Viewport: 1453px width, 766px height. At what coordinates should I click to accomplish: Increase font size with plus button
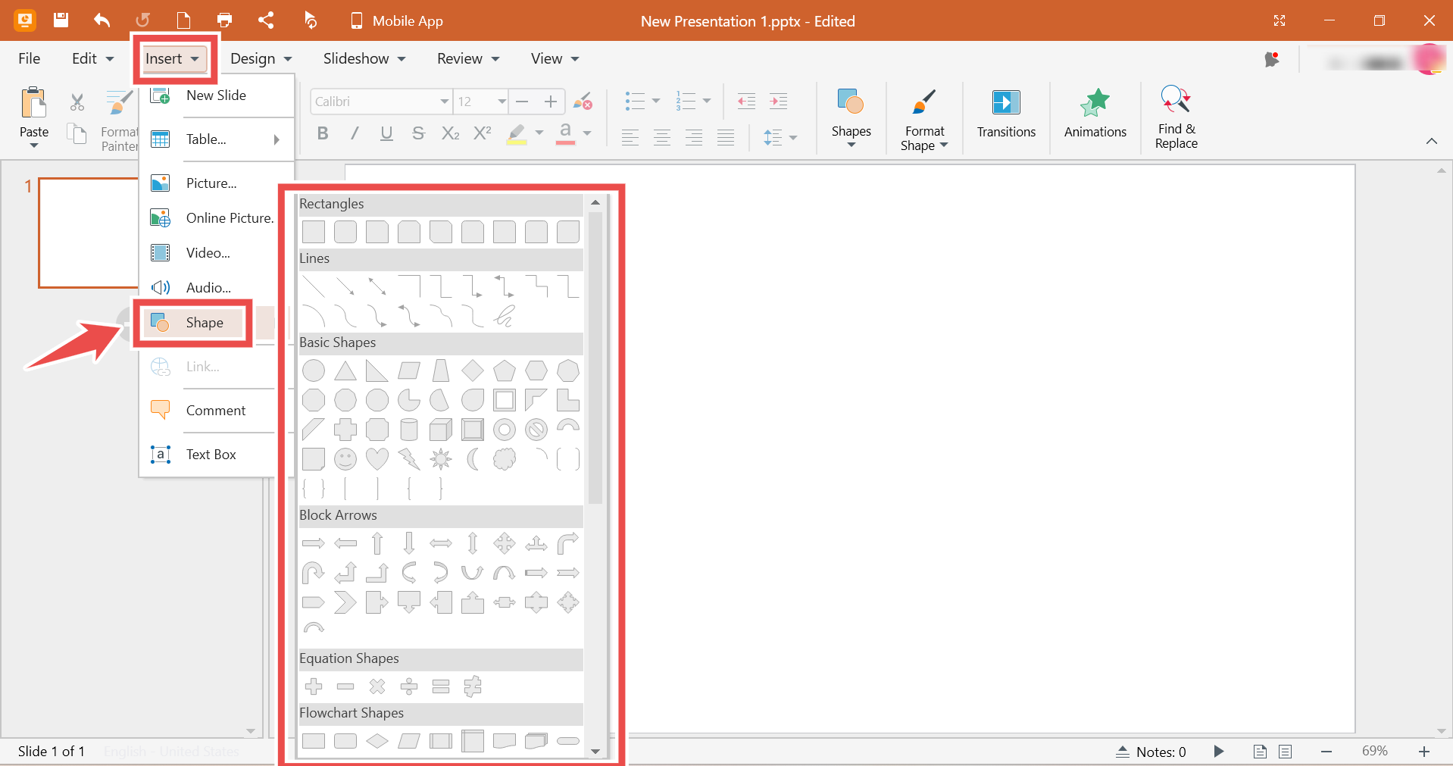[x=551, y=102]
